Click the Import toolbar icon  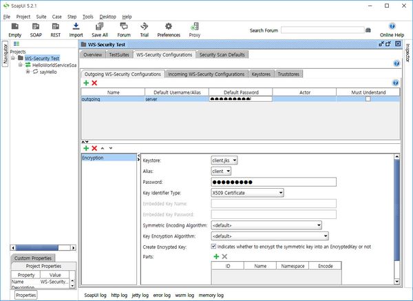(x=76, y=27)
